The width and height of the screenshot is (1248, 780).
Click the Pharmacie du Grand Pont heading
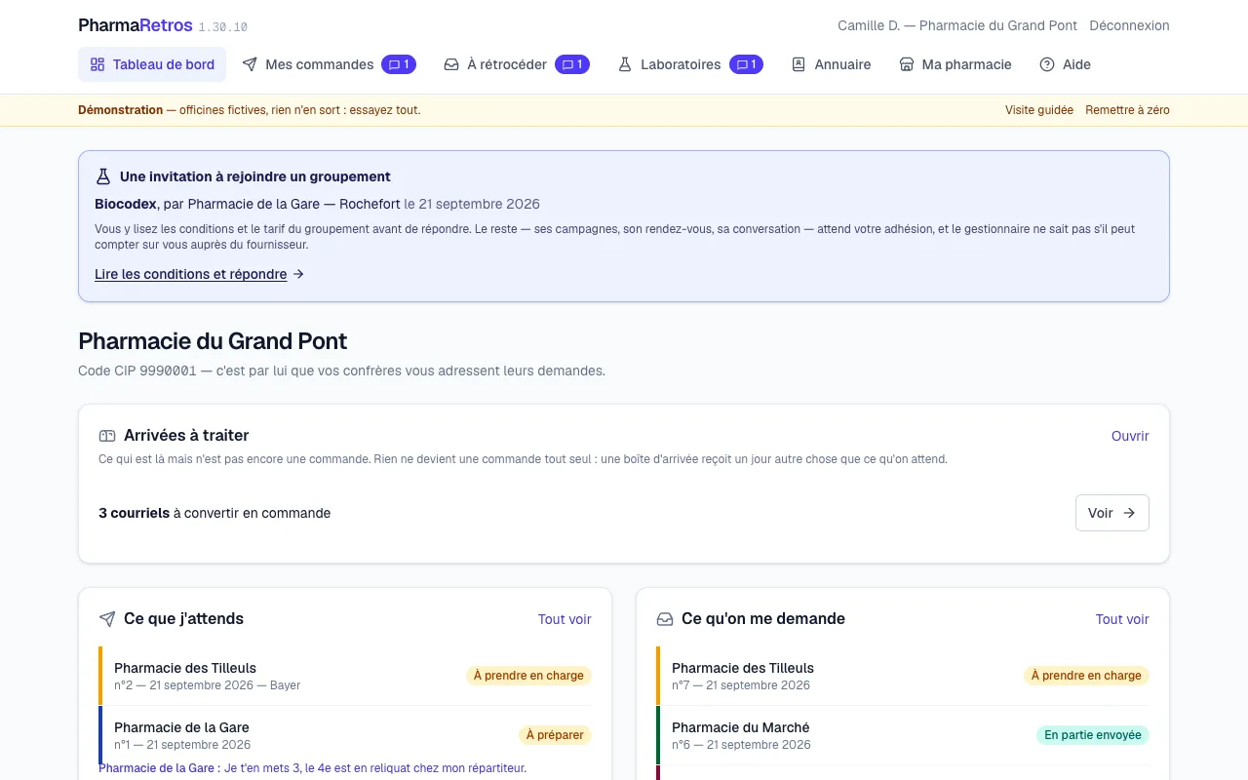pos(213,341)
